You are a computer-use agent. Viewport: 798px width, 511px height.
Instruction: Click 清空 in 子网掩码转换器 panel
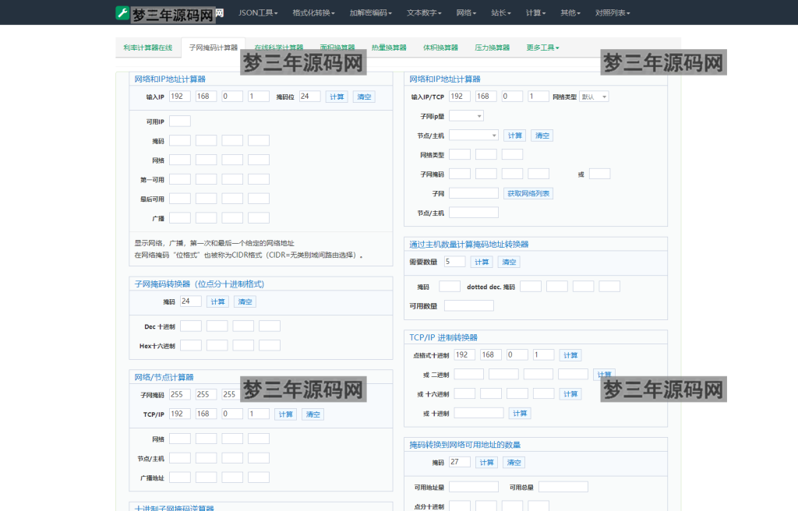click(245, 301)
